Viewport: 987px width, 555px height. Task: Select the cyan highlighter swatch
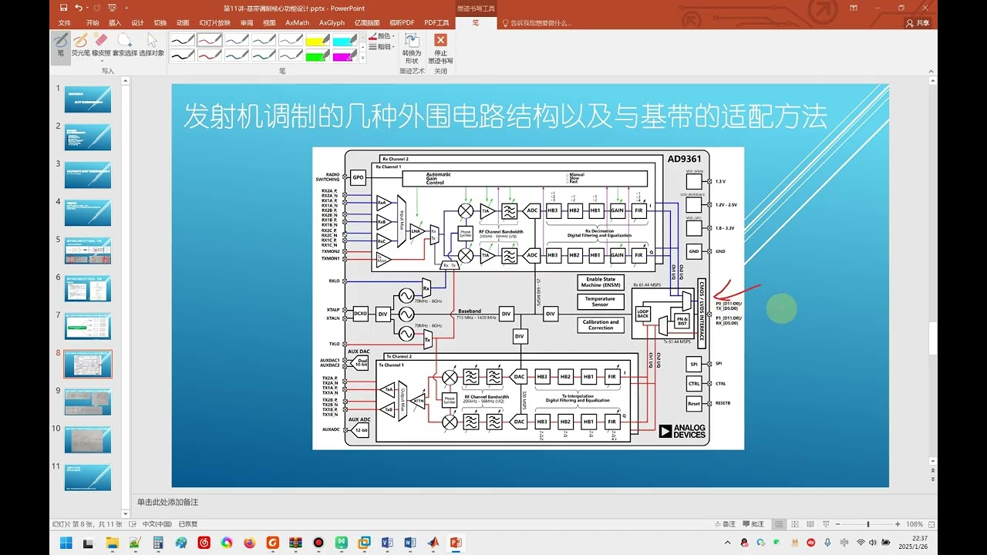[344, 40]
